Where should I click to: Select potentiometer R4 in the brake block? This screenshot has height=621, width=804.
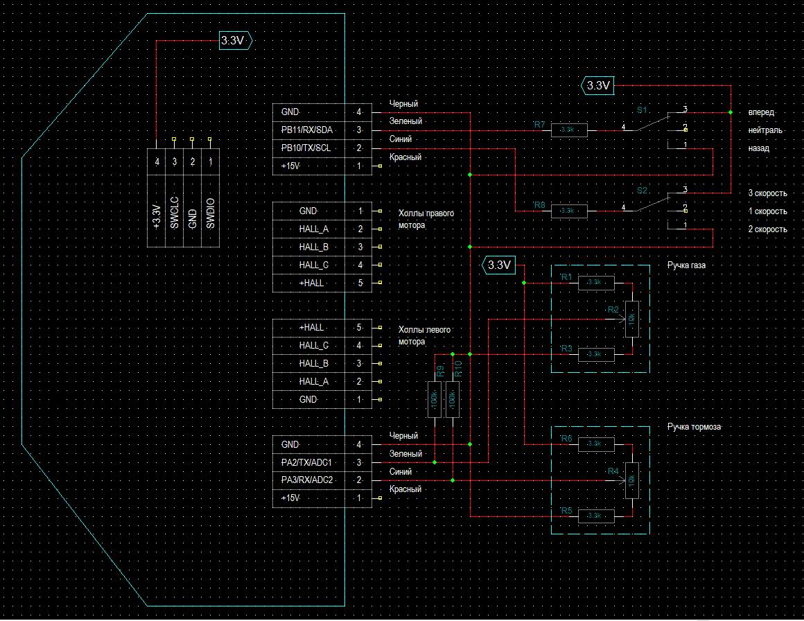pyautogui.click(x=631, y=478)
